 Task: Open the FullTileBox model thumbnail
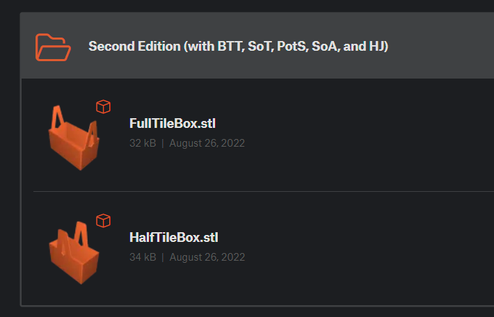[x=72, y=138]
